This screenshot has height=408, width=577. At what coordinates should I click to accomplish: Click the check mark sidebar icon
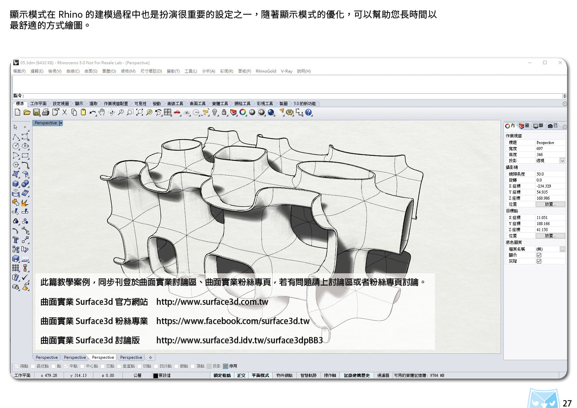(25, 277)
